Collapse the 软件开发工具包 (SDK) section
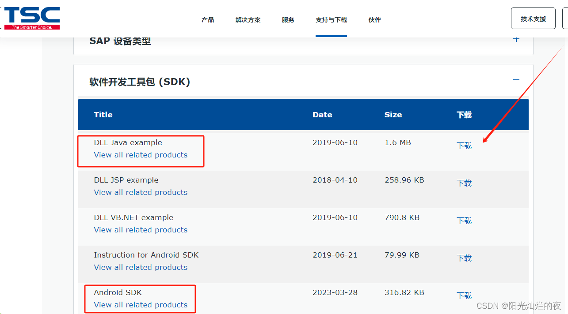This screenshot has height=314, width=568. pos(516,80)
